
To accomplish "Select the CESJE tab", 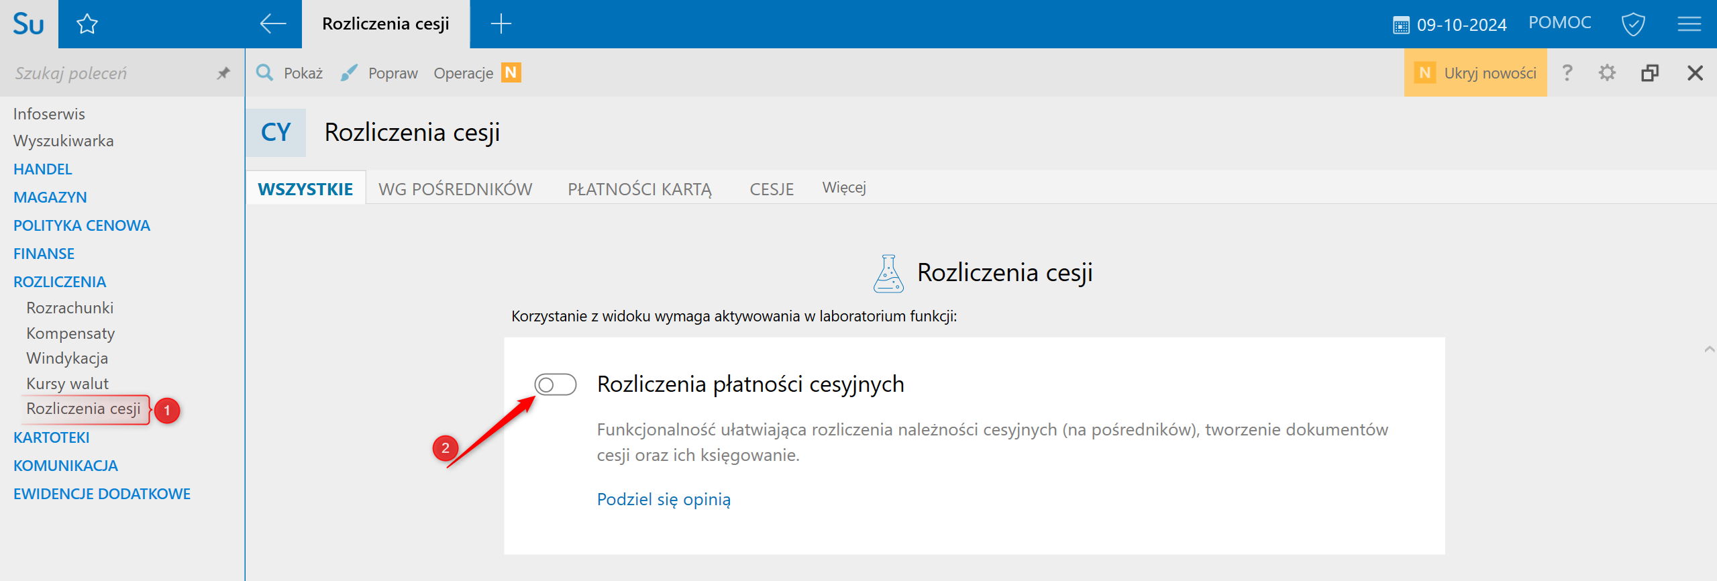I will (x=772, y=189).
